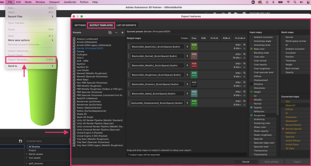This screenshot has height=166, width=311.
Task: Open the Send to submenu
Action: pyautogui.click(x=31, y=66)
